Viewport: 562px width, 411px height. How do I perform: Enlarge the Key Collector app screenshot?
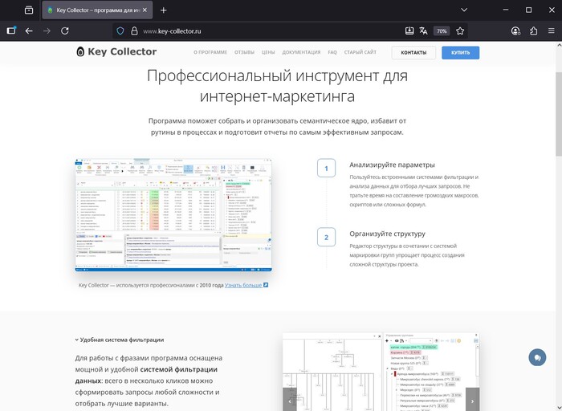coord(173,214)
